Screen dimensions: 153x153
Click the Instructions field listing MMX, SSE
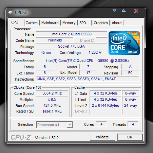[88, 79]
